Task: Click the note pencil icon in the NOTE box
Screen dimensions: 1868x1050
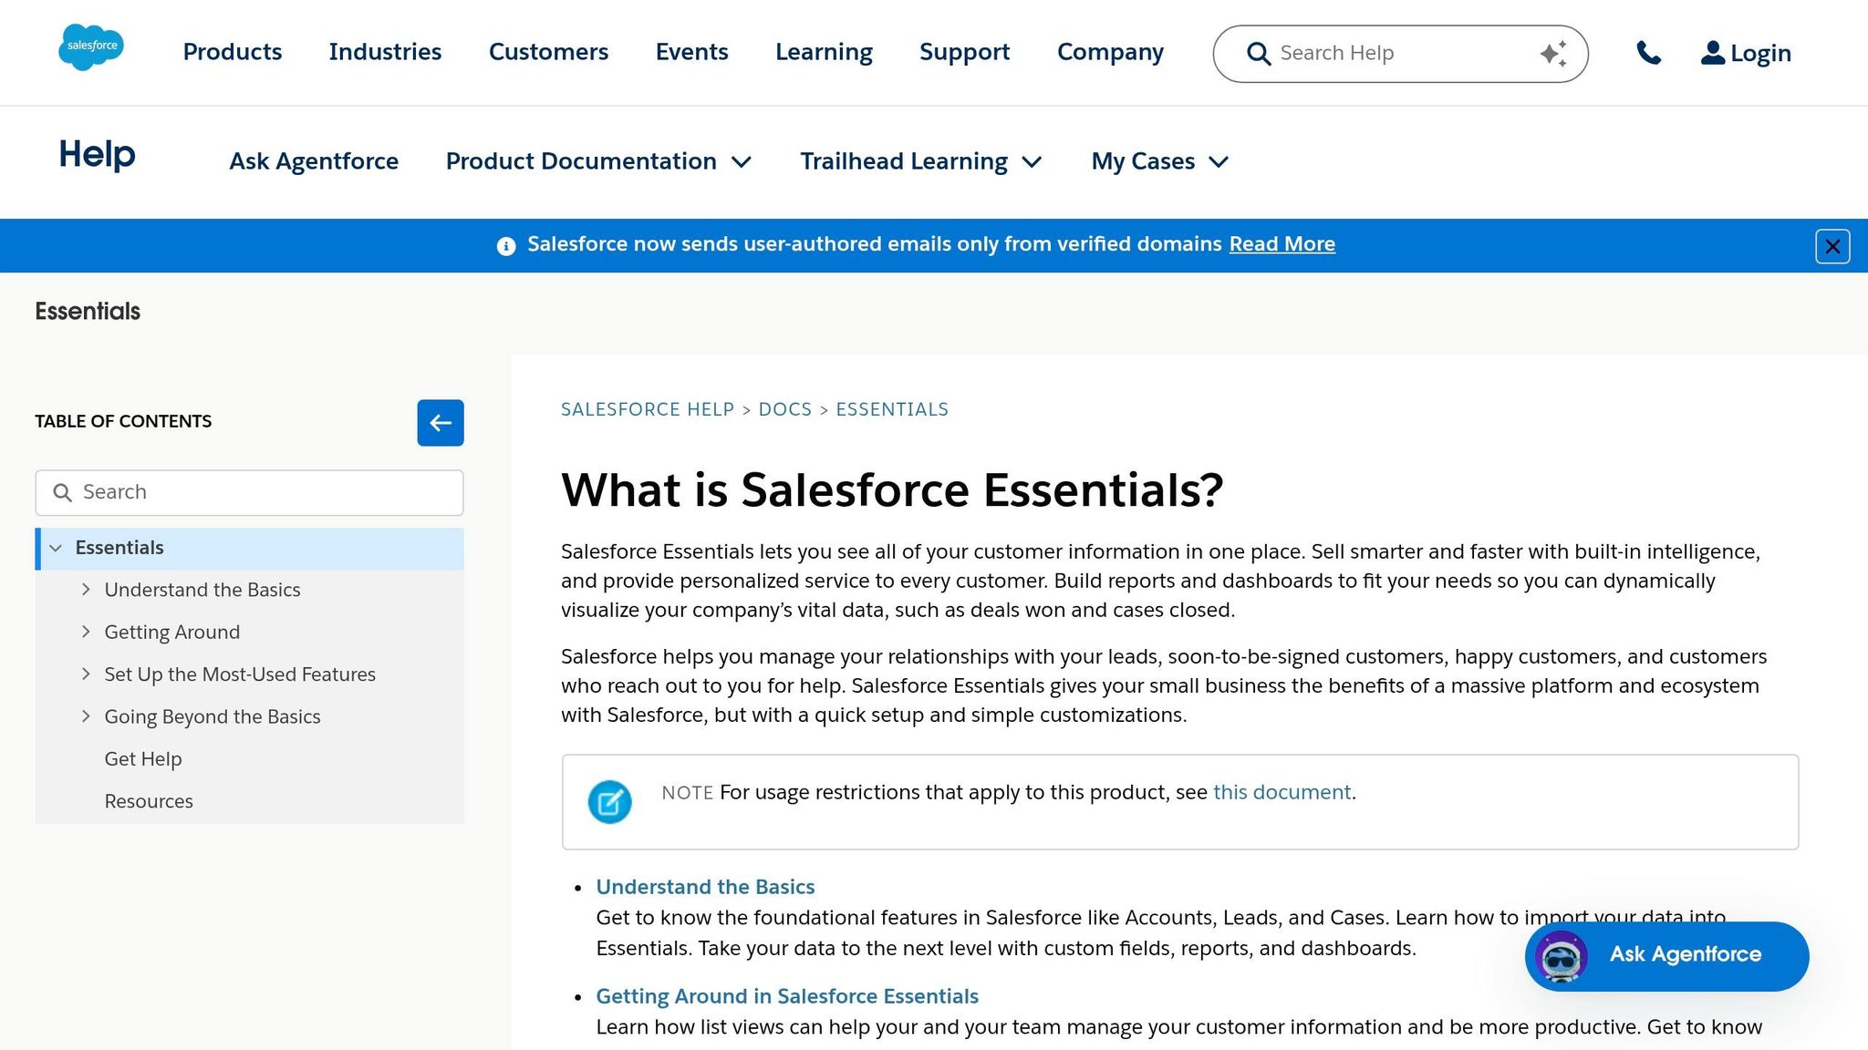Action: [611, 802]
